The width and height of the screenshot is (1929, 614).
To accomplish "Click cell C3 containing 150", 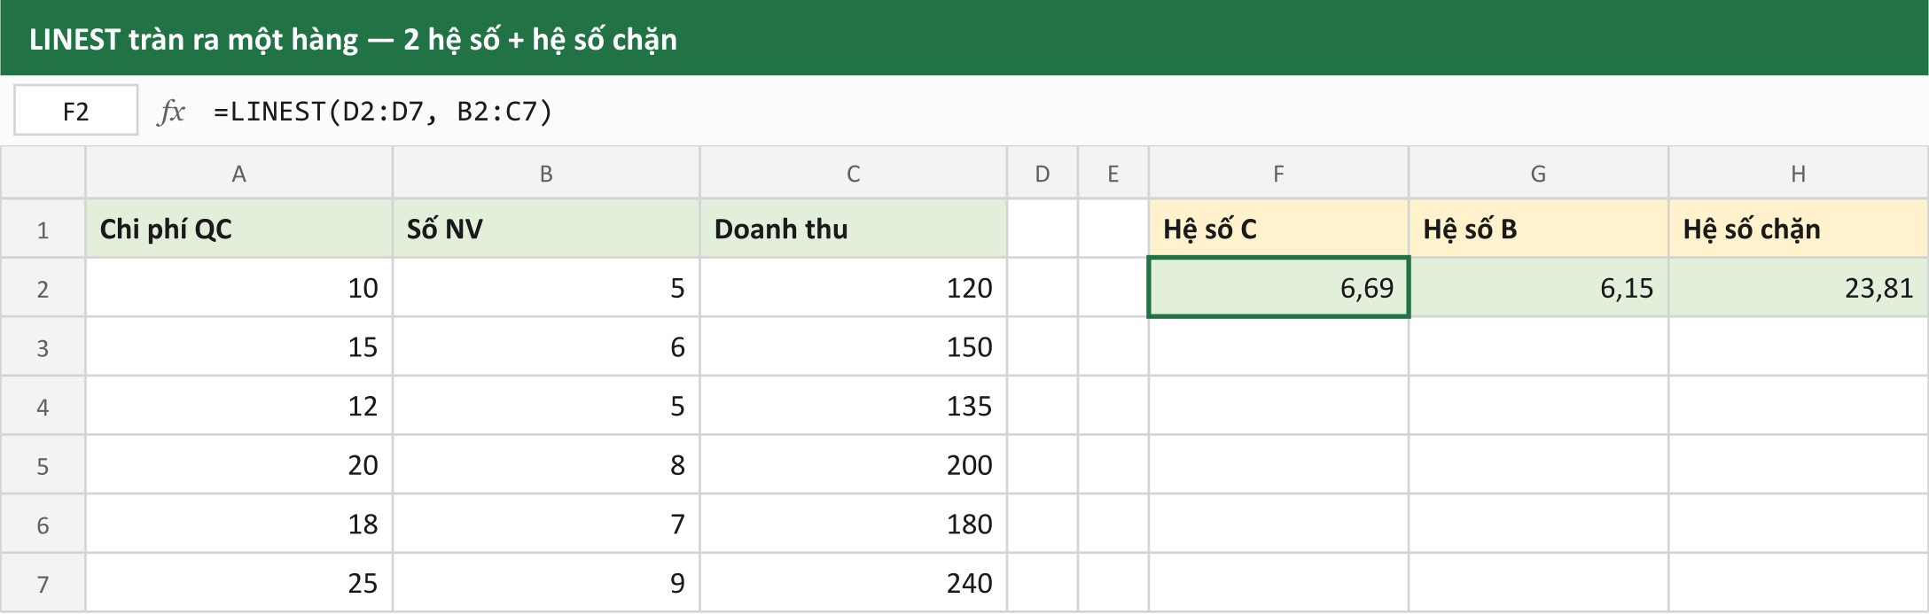I will [x=854, y=346].
